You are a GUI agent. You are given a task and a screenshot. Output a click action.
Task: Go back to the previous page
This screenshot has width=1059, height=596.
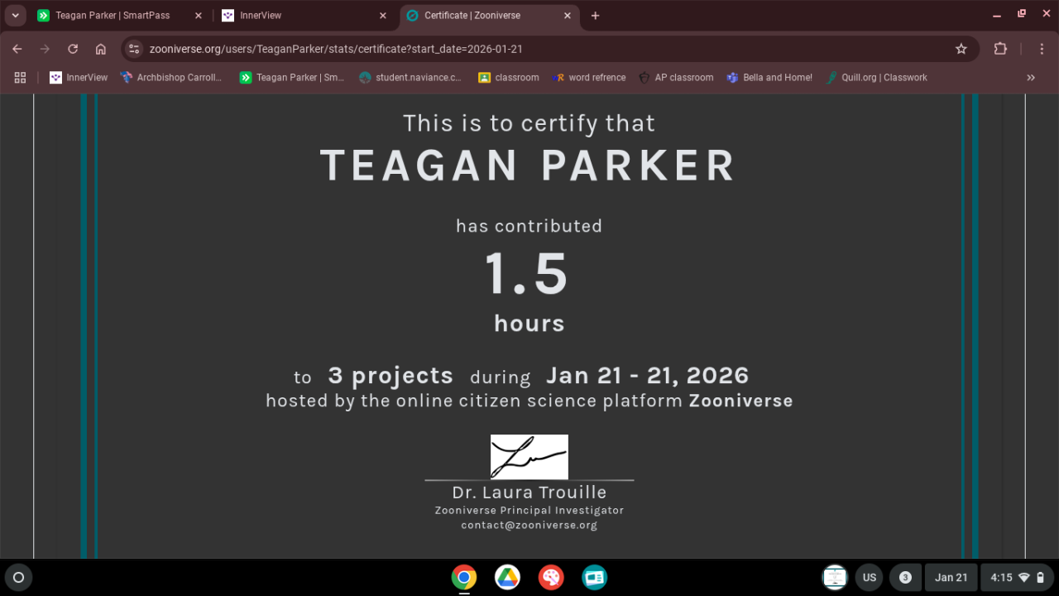click(17, 49)
